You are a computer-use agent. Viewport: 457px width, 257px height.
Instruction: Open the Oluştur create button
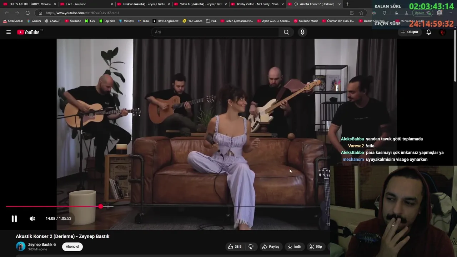tap(409, 32)
